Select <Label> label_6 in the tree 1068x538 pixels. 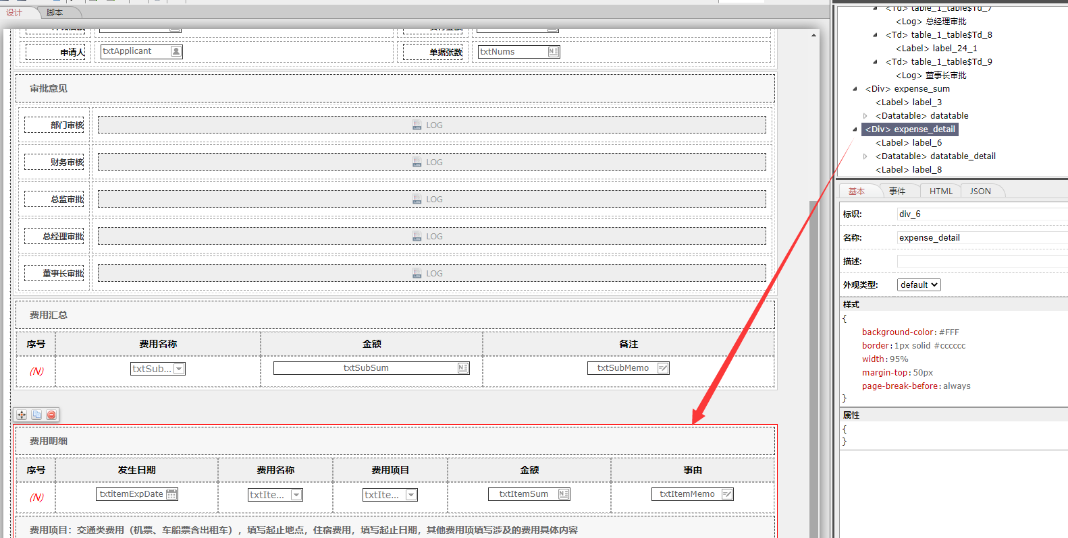(x=909, y=143)
